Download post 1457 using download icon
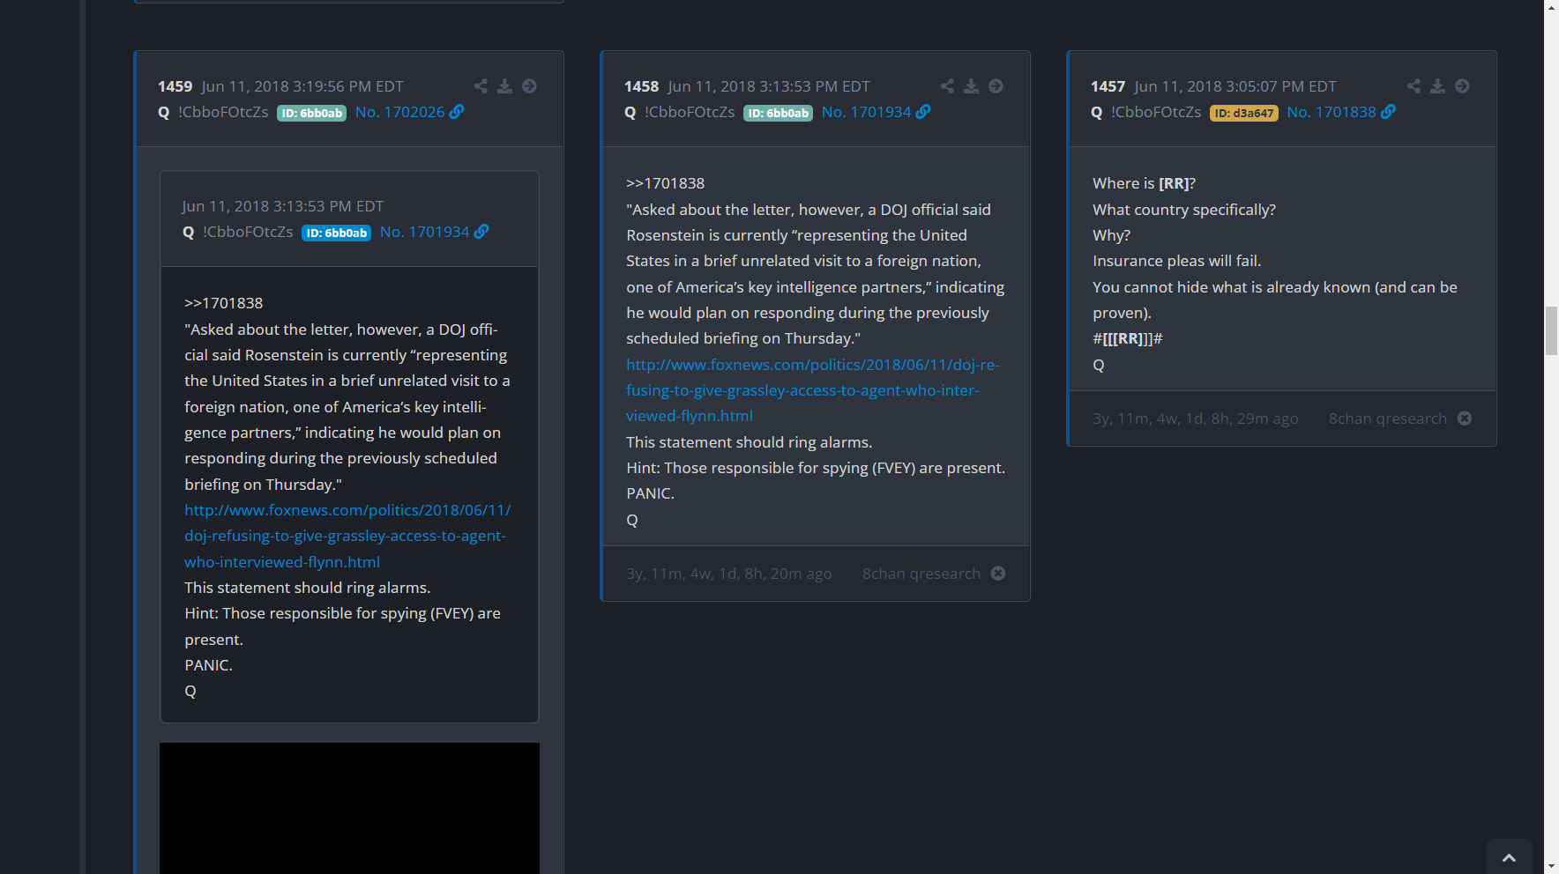This screenshot has height=874, width=1559. click(x=1437, y=86)
